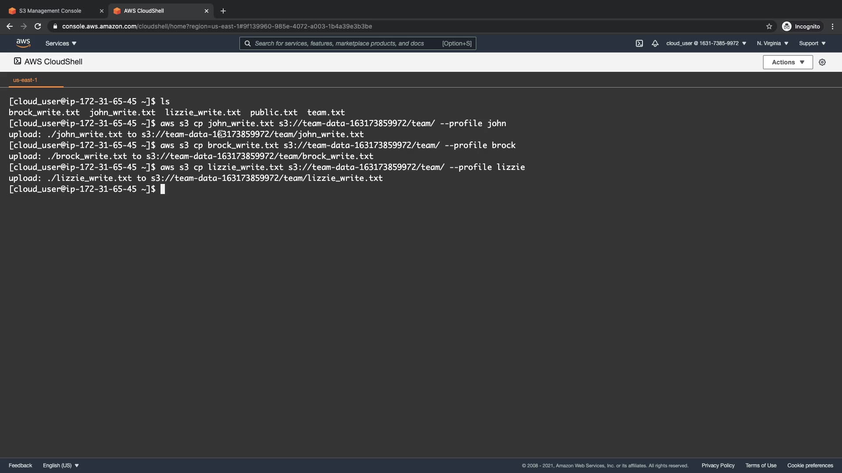842x473 pixels.
Task: Open the notifications bell icon
Action: [655, 43]
